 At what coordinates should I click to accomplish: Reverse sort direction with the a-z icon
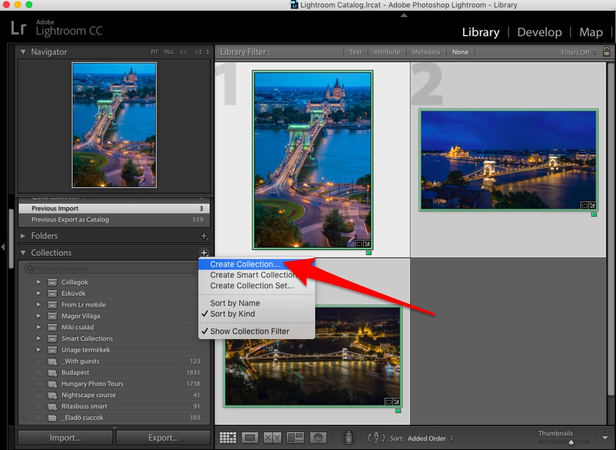[376, 437]
